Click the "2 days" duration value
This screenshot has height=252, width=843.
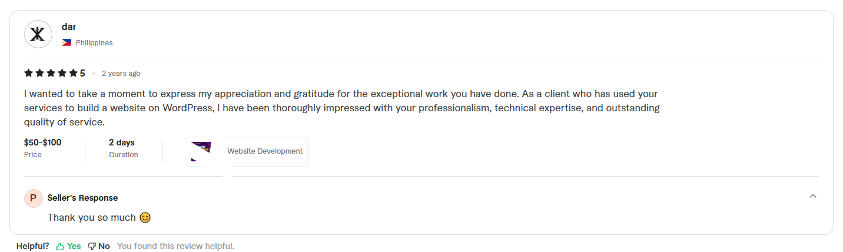tap(122, 142)
